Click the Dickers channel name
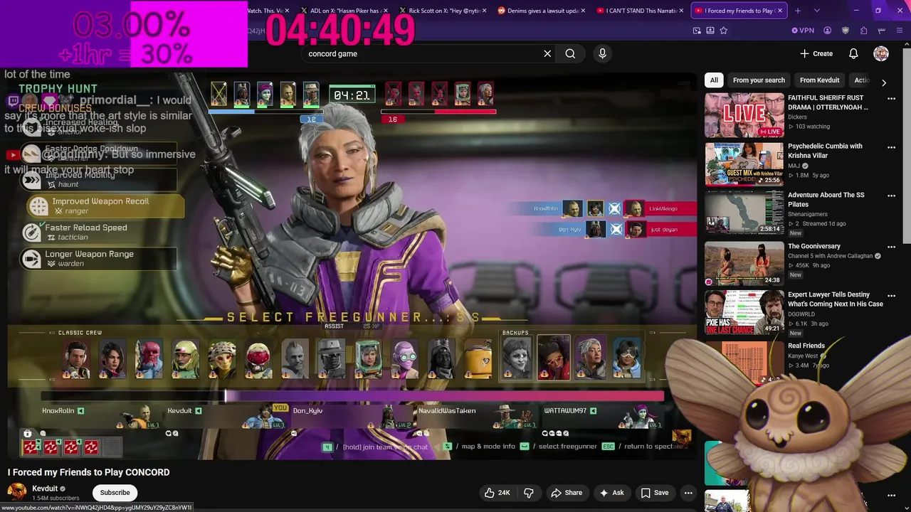Image resolution: width=911 pixels, height=512 pixels. coord(797,117)
